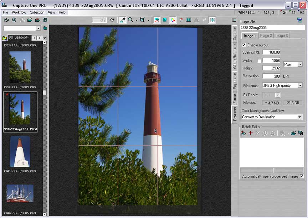Open the collection tabs list dropdown arrow
Viewport: 308px width, 218px height.
(45, 38)
